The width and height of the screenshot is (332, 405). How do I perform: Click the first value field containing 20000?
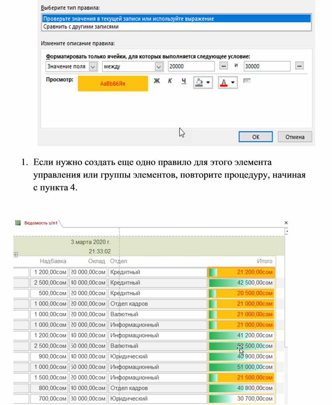tap(191, 66)
